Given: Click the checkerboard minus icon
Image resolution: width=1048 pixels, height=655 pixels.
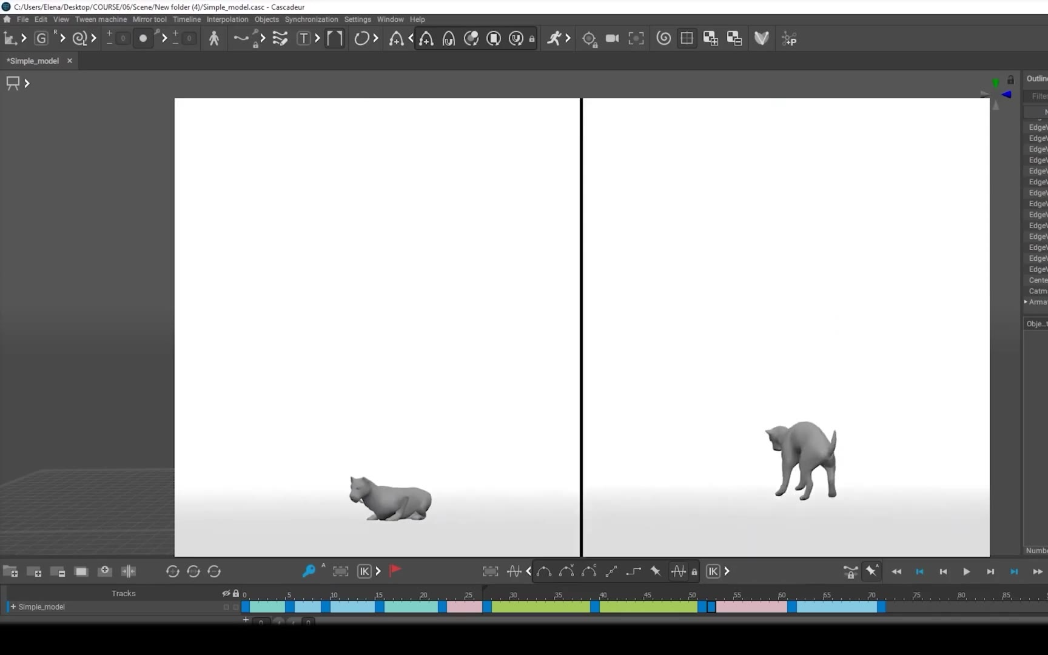Looking at the screenshot, I should pyautogui.click(x=734, y=39).
